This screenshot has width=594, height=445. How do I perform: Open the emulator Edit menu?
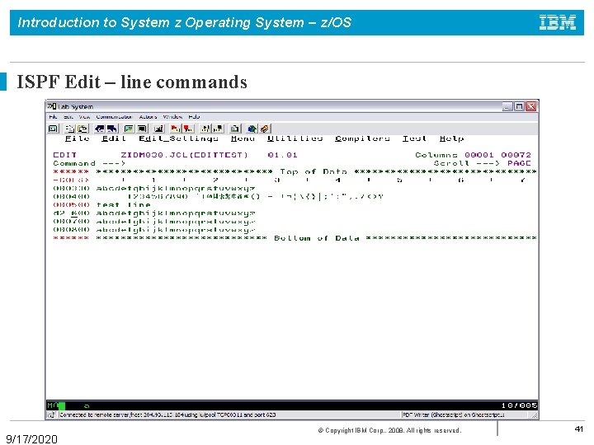(x=68, y=117)
